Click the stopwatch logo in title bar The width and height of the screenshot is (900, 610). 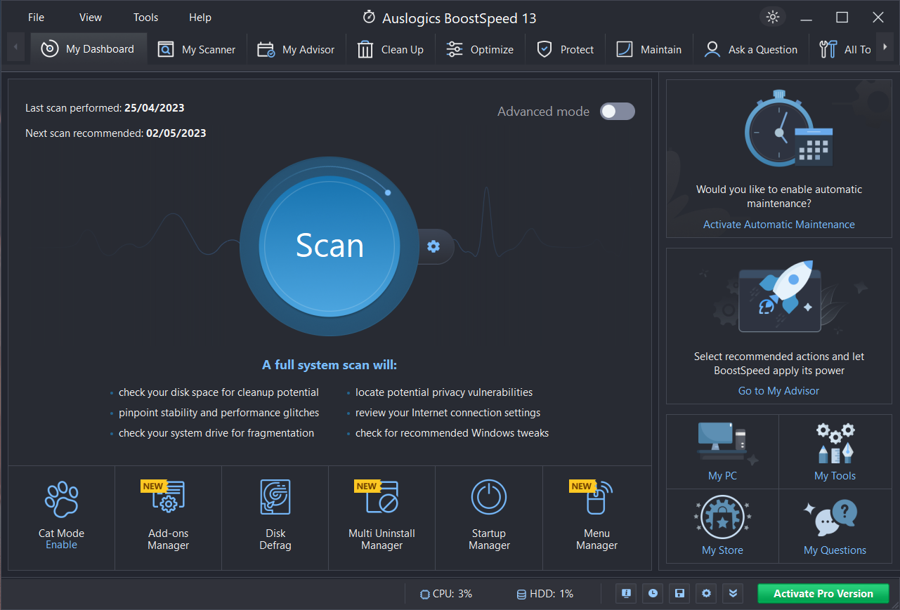pos(369,17)
